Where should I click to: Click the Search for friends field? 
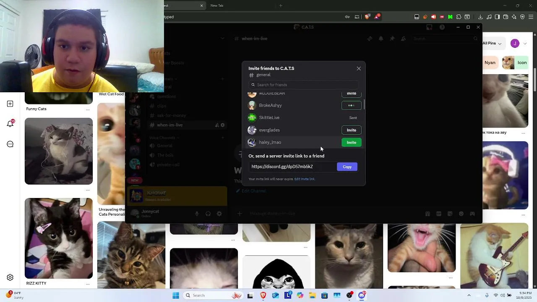[x=304, y=85]
